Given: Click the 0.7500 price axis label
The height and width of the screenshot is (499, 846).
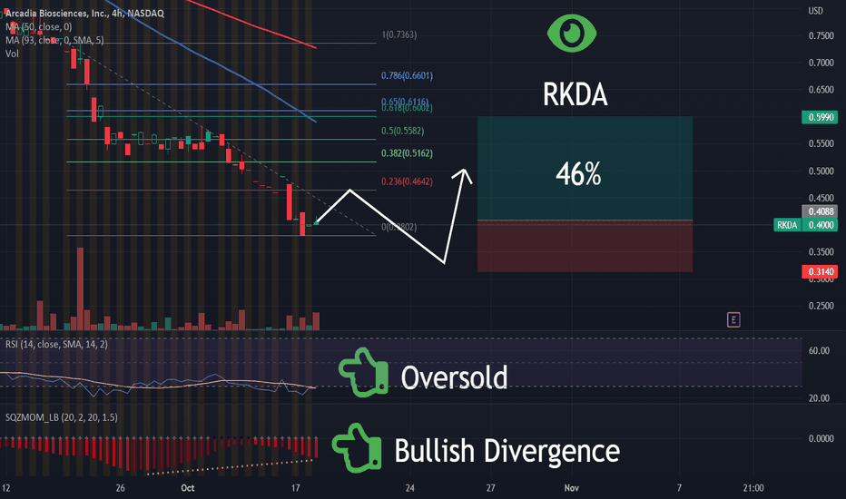Looking at the screenshot, I should pyautogui.click(x=821, y=35).
